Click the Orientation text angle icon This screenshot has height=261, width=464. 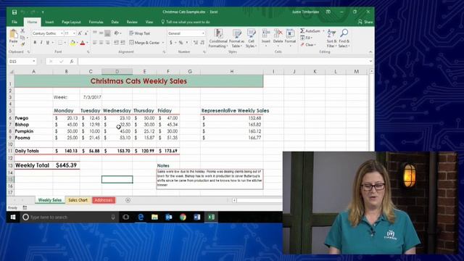coord(117,33)
